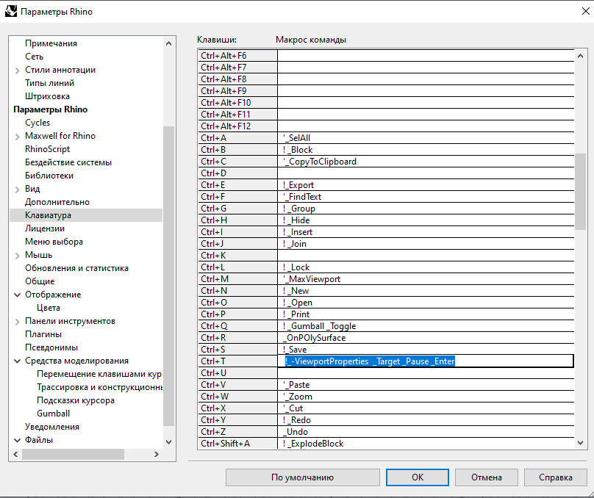The width and height of the screenshot is (594, 498).
Task: Edit the Ctrl+T macro command field
Action: pyautogui.click(x=425, y=361)
